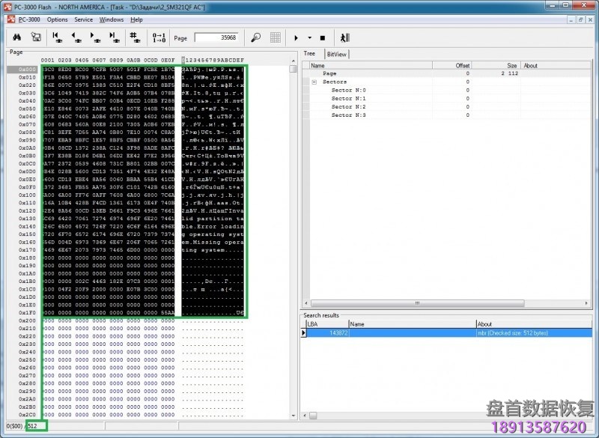
Task: Click the magnifier find icon
Action: 255,37
